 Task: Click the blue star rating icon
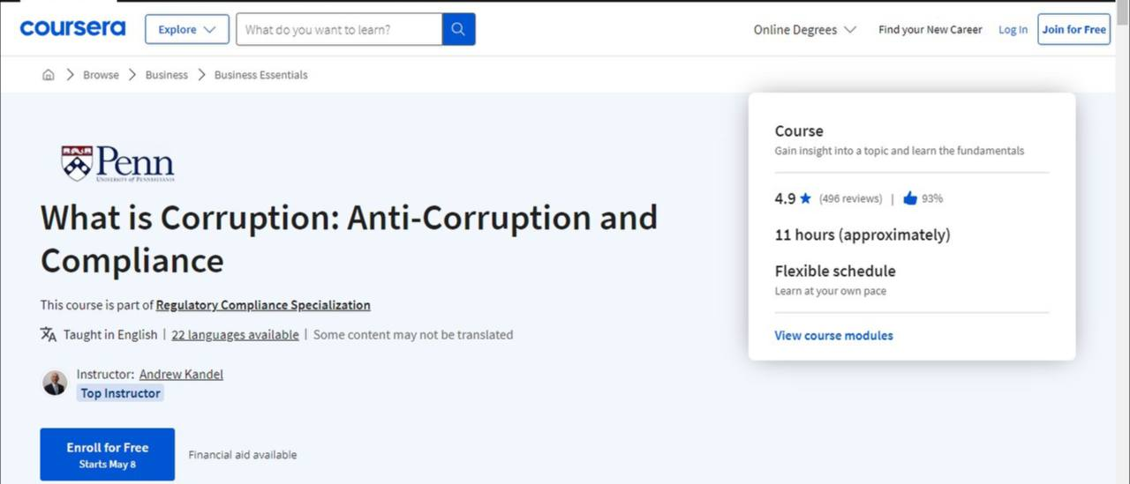point(805,198)
